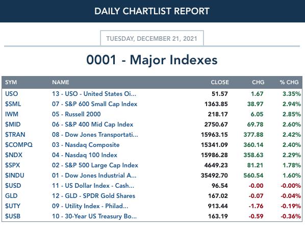Viewport: 305px width, 225px height.
Task: Click the $NDX ticker symbol
Action: click(14, 155)
